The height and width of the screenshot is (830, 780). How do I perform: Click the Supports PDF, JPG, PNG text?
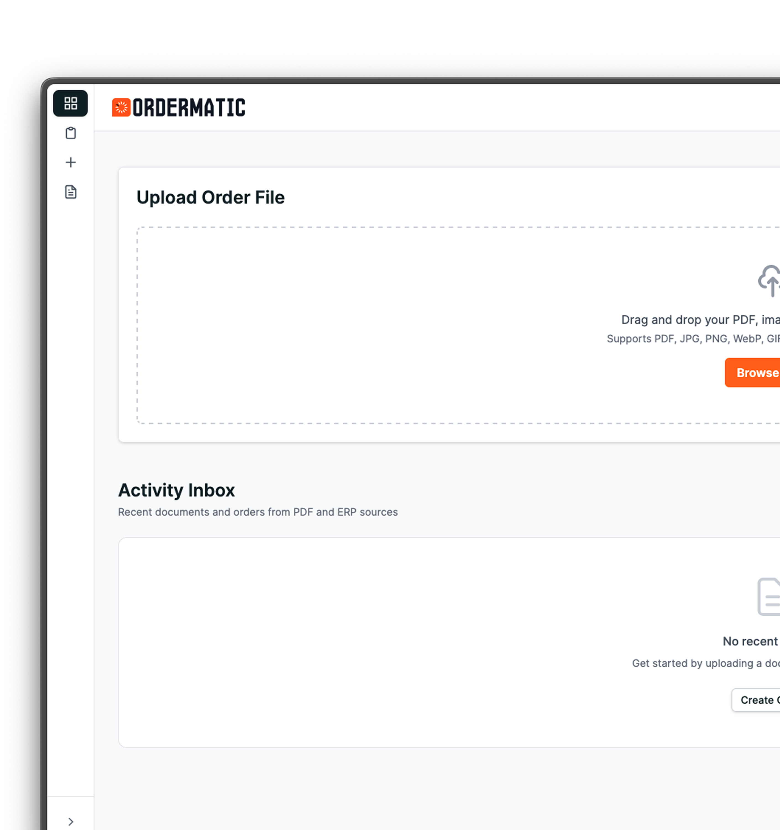coord(693,339)
